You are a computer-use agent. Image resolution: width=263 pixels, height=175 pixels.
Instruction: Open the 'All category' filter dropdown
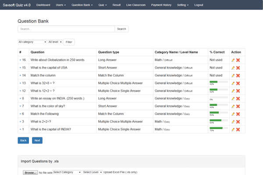[x=32, y=42]
